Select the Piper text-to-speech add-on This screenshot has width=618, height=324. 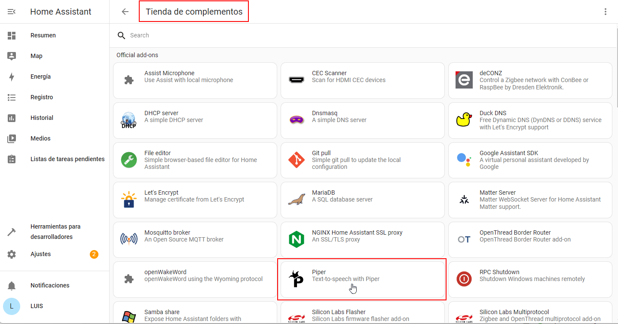362,279
